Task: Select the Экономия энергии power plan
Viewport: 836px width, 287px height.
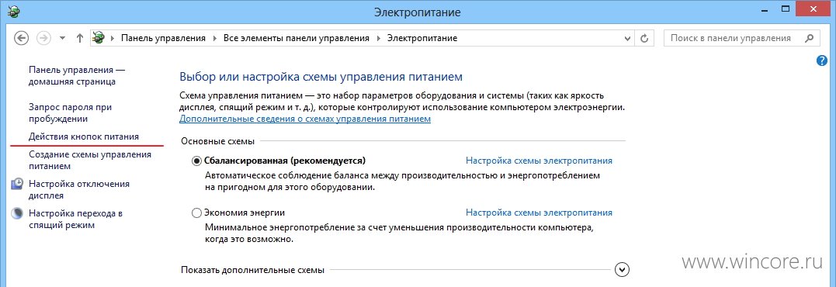Action: [x=196, y=213]
